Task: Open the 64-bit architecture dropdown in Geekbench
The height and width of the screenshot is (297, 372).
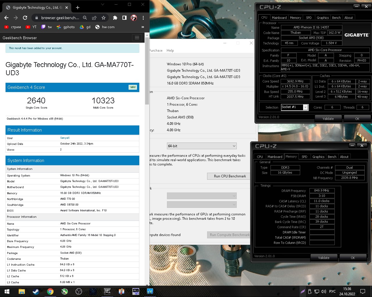Action: point(202,146)
